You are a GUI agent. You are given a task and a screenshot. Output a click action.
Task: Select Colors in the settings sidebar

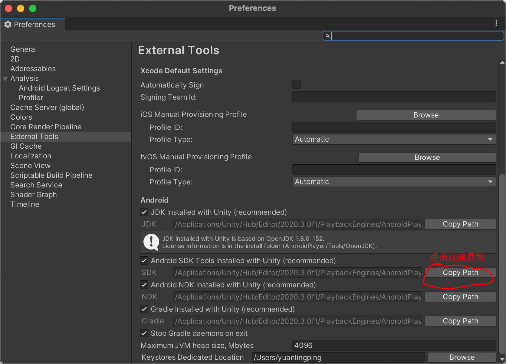pos(21,117)
